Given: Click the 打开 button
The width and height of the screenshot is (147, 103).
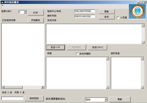Looking at the screenshot, I should coord(36,13).
